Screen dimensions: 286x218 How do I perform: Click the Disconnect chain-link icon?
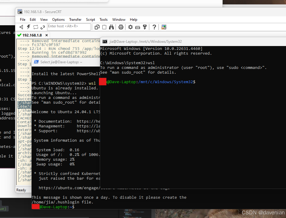43,27
